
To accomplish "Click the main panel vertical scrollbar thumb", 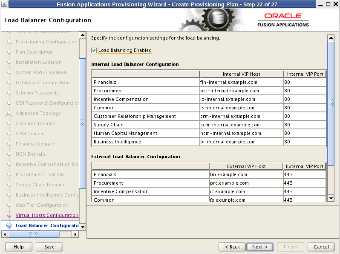I will pyautogui.click(x=331, y=103).
